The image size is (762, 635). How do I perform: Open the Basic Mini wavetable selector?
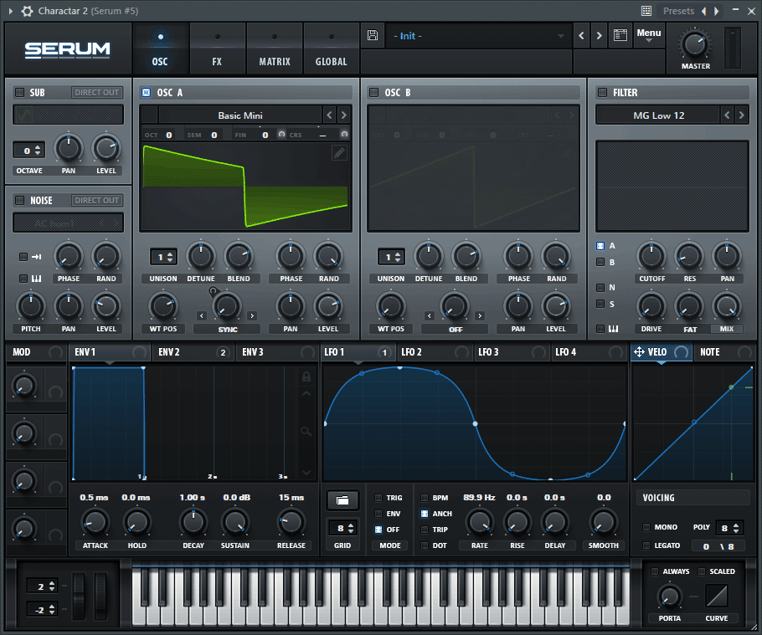pyautogui.click(x=240, y=115)
